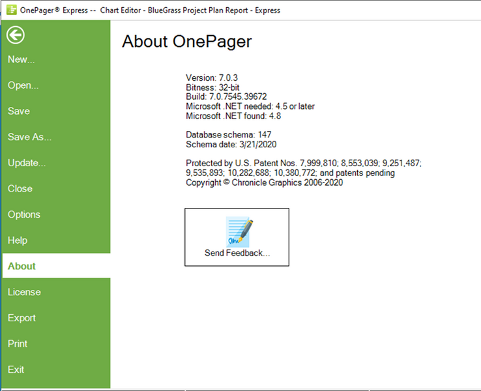This screenshot has width=481, height=391.
Task: Select the About tab
Action: [56, 266]
